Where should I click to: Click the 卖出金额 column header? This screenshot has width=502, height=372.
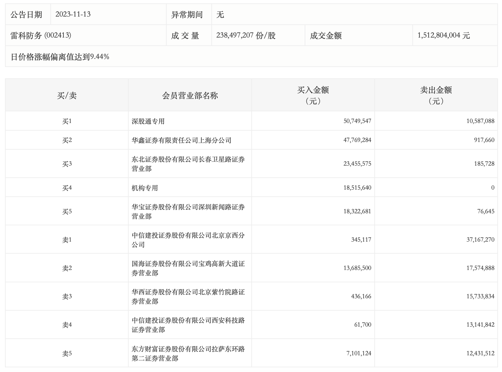(x=436, y=95)
